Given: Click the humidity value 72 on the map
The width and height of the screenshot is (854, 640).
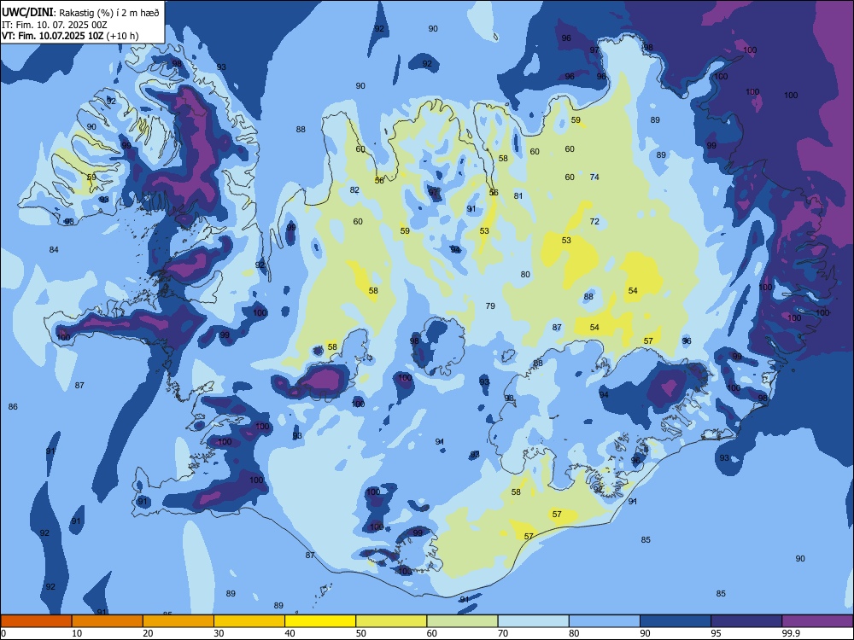Looking at the screenshot, I should coord(594,222).
